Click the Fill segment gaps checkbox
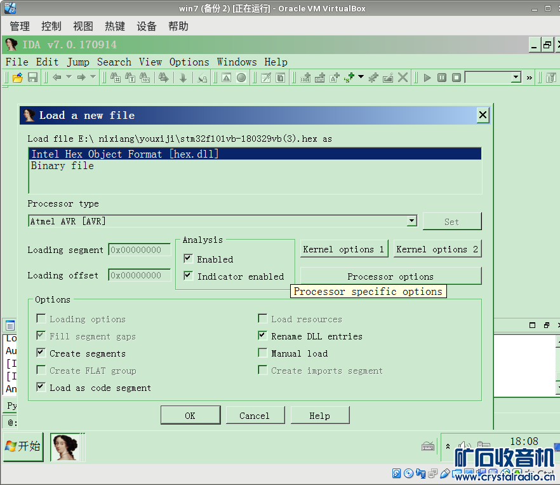This screenshot has height=485, width=560. (x=41, y=336)
